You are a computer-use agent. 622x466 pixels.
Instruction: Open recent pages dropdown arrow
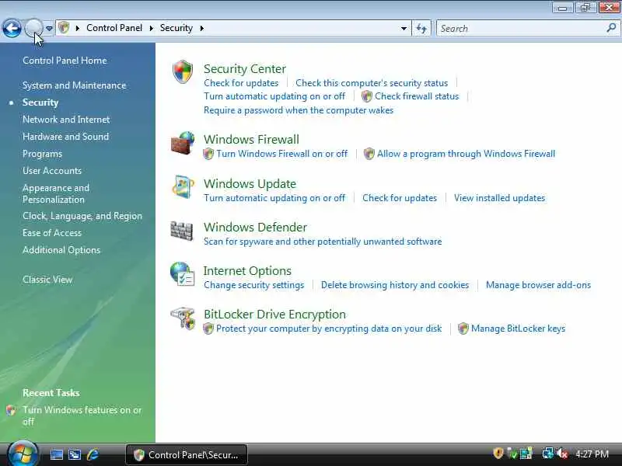49,29
